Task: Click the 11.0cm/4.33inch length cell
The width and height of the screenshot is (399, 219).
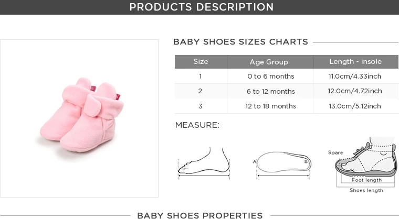Action: pyautogui.click(x=355, y=76)
